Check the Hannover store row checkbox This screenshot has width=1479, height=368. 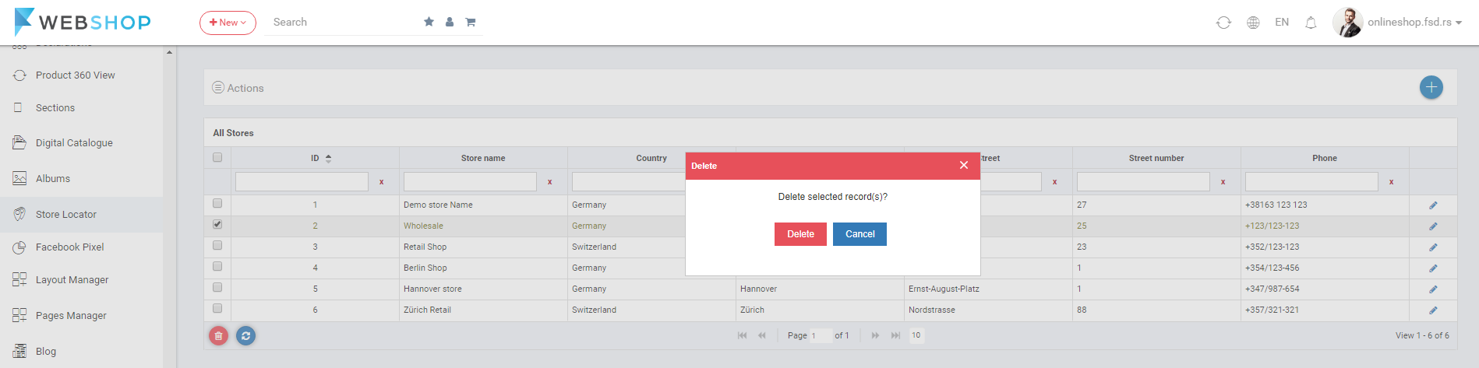[217, 287]
